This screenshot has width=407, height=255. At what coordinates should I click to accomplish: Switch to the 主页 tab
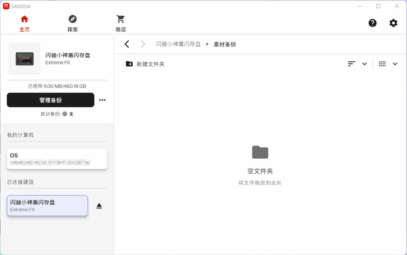point(24,23)
